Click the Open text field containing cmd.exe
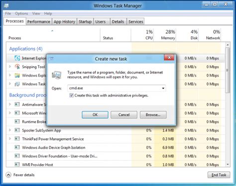236x186 pixels. (x=117, y=88)
